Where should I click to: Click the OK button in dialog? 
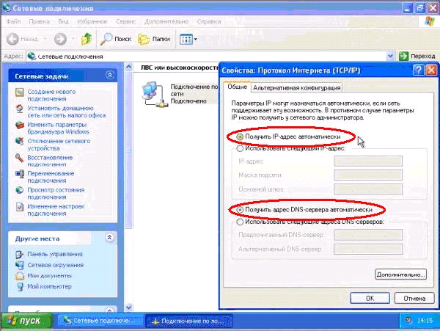[x=370, y=298]
